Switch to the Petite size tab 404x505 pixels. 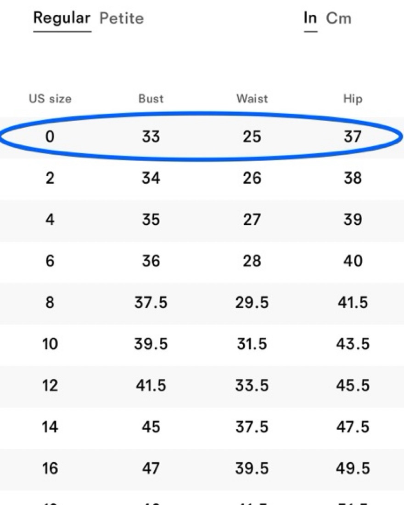122,18
